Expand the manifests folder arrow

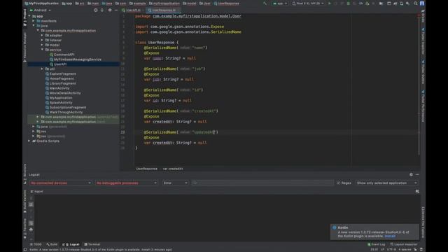34,21
